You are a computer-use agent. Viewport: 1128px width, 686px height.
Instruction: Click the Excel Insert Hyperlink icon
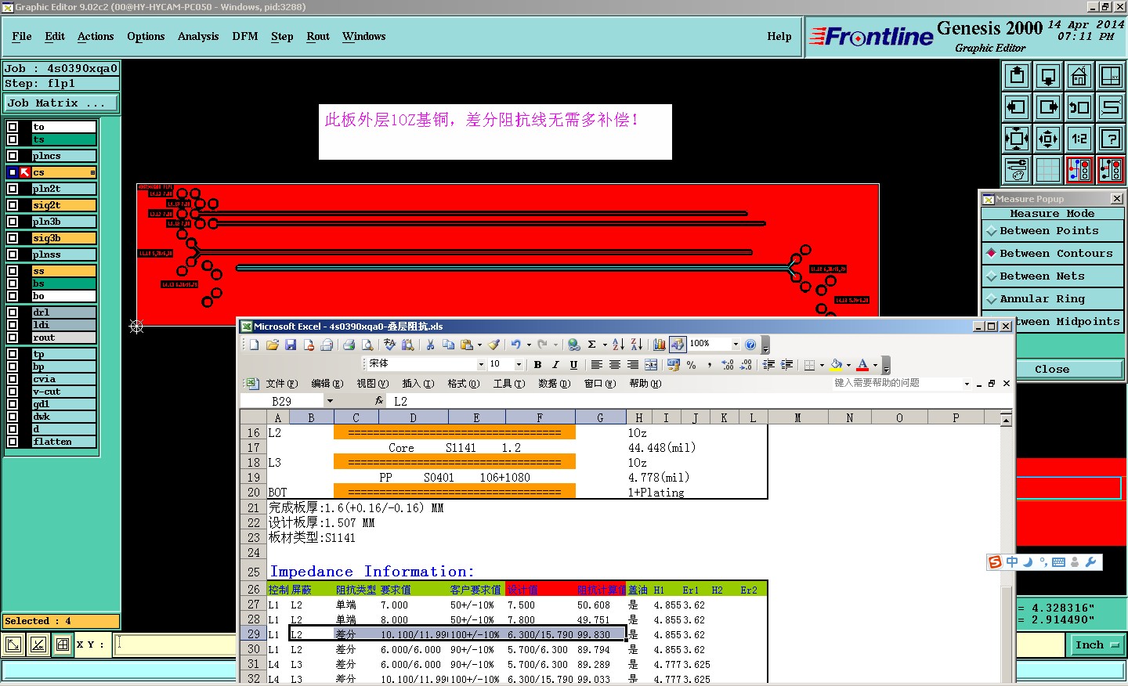tap(573, 345)
